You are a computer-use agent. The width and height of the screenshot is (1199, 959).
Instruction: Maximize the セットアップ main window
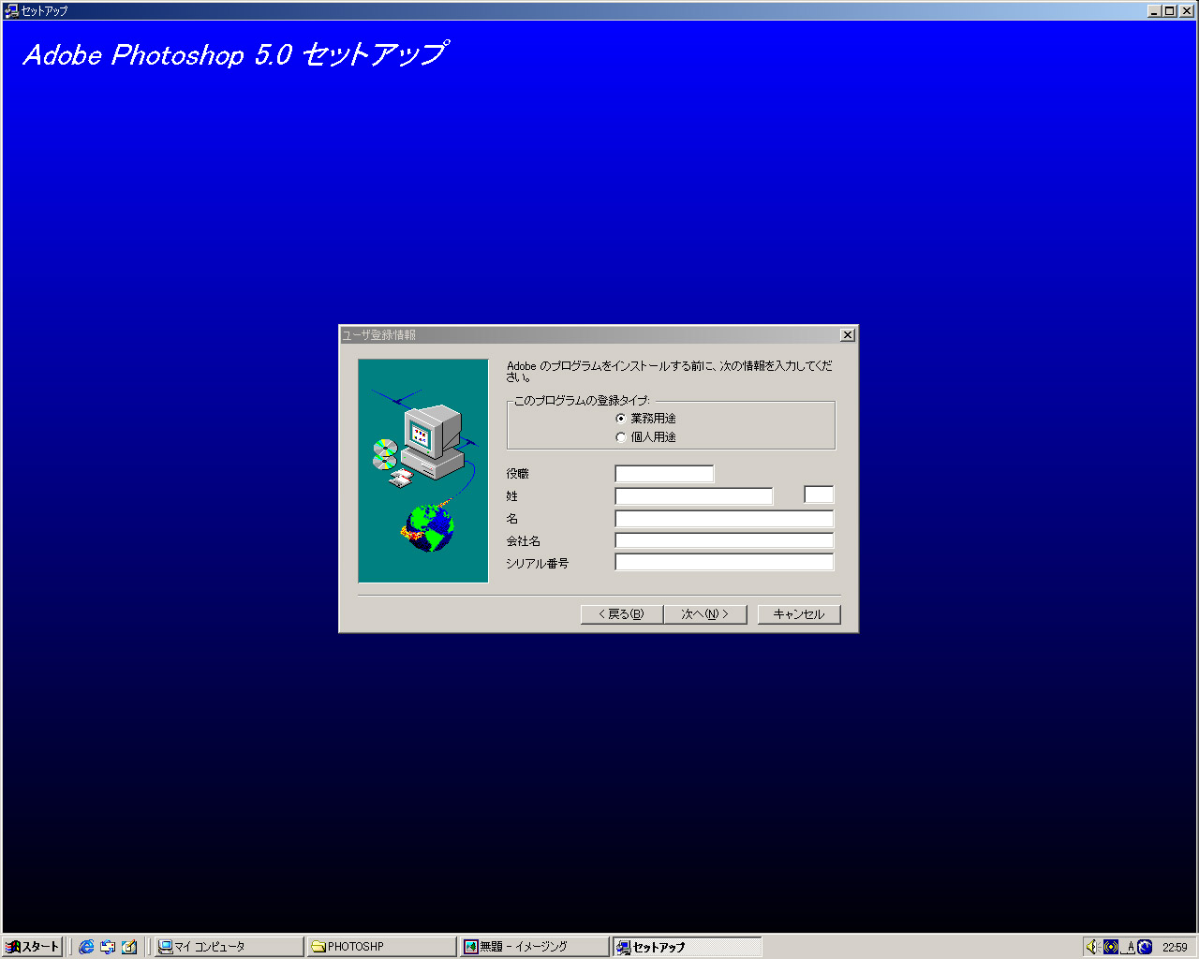coord(1169,10)
